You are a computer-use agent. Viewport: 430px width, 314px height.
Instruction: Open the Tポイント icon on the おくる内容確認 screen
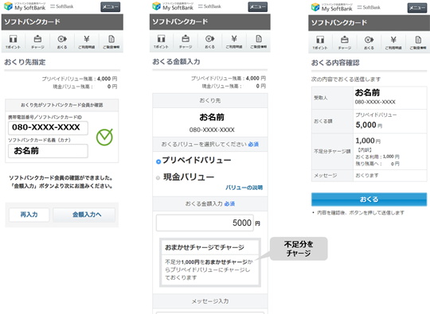click(320, 42)
